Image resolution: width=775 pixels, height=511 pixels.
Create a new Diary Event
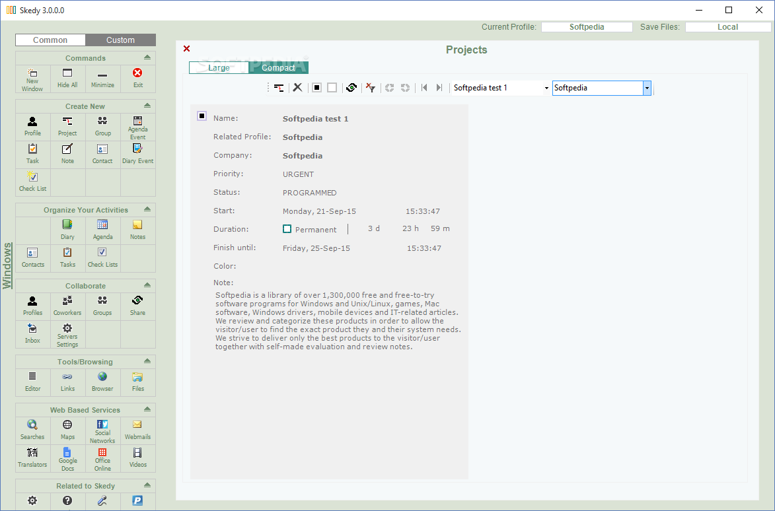[138, 154]
